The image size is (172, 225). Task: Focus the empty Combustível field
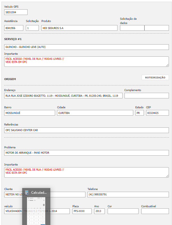155,211
